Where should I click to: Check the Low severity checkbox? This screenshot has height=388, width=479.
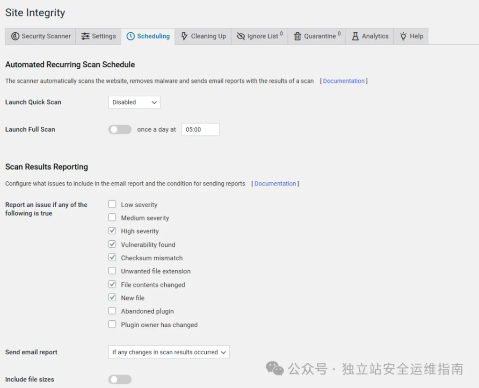pos(112,204)
